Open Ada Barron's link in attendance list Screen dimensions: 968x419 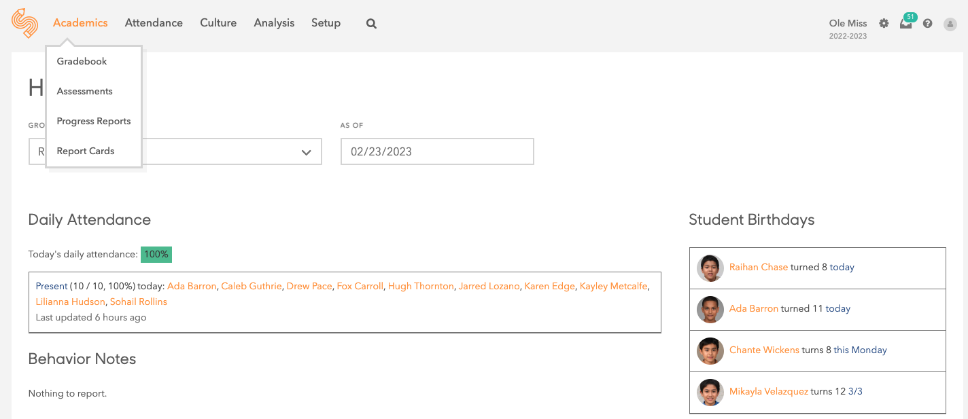click(192, 286)
